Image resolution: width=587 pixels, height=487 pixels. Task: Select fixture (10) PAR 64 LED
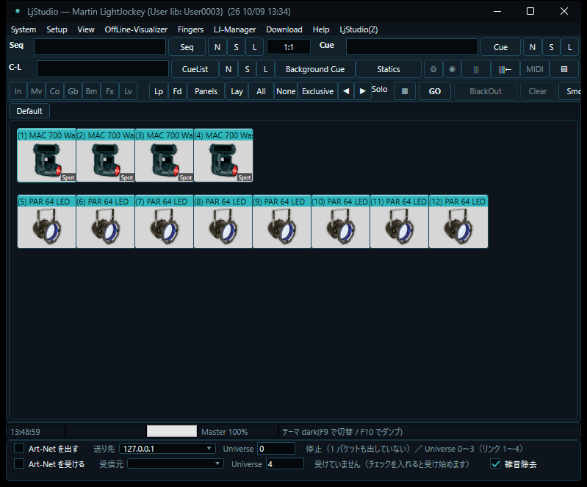click(x=341, y=221)
